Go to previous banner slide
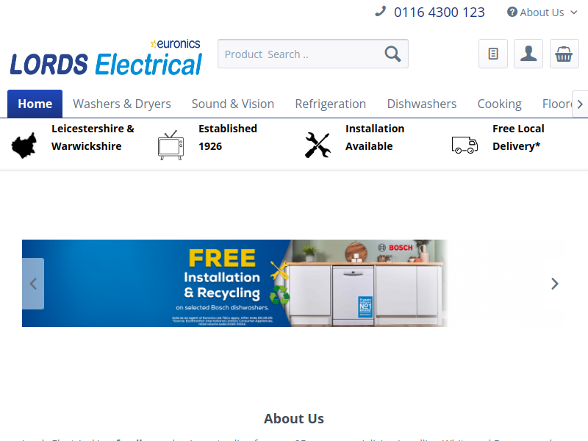Image resolution: width=588 pixels, height=441 pixels. point(33,284)
